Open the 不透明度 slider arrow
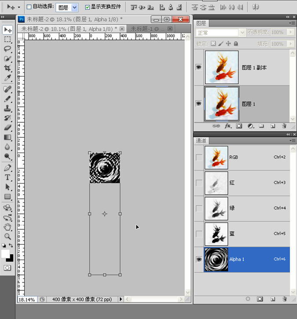Image resolution: width=297 pixels, height=319 pixels. point(290,32)
